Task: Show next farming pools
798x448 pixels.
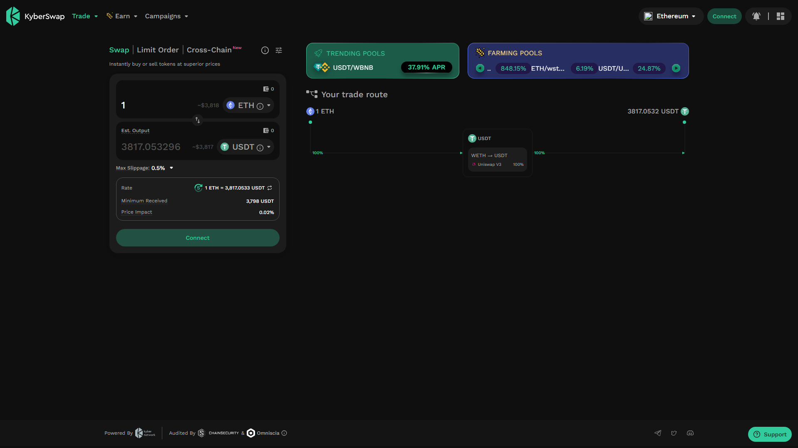Action: pyautogui.click(x=676, y=68)
